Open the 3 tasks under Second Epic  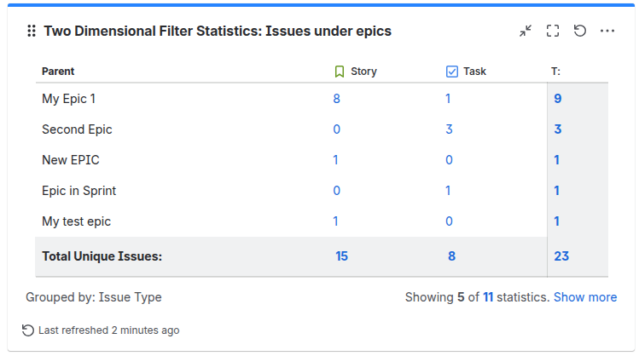tap(449, 129)
